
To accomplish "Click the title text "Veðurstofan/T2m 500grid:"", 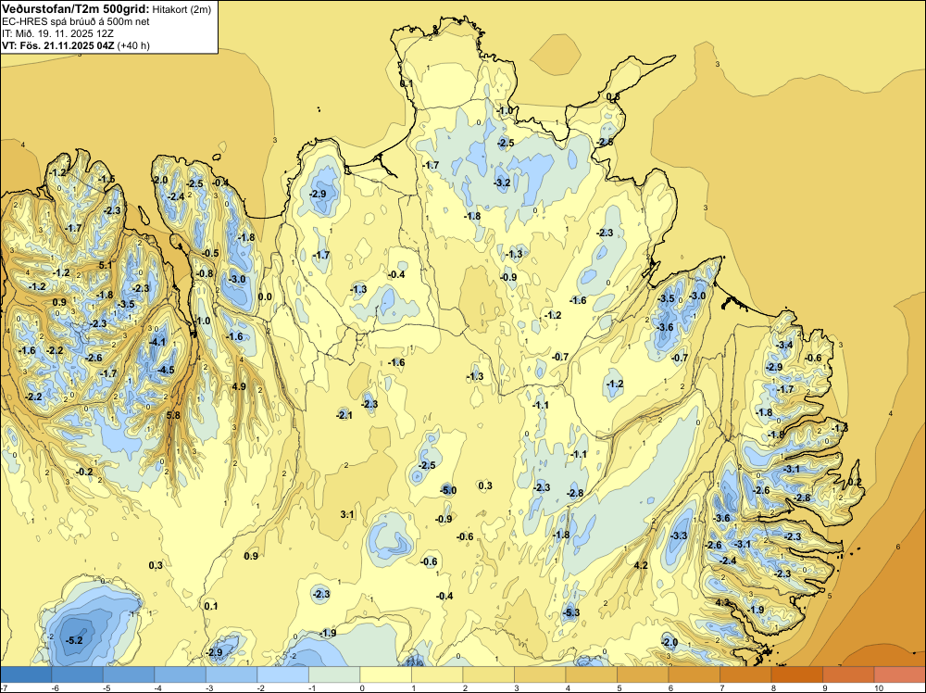I will pyautogui.click(x=76, y=9).
